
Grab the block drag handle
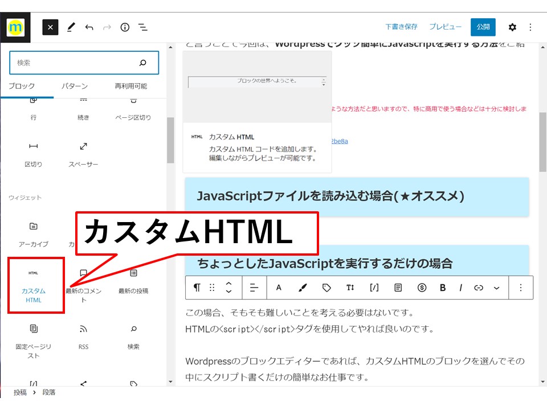pos(212,288)
